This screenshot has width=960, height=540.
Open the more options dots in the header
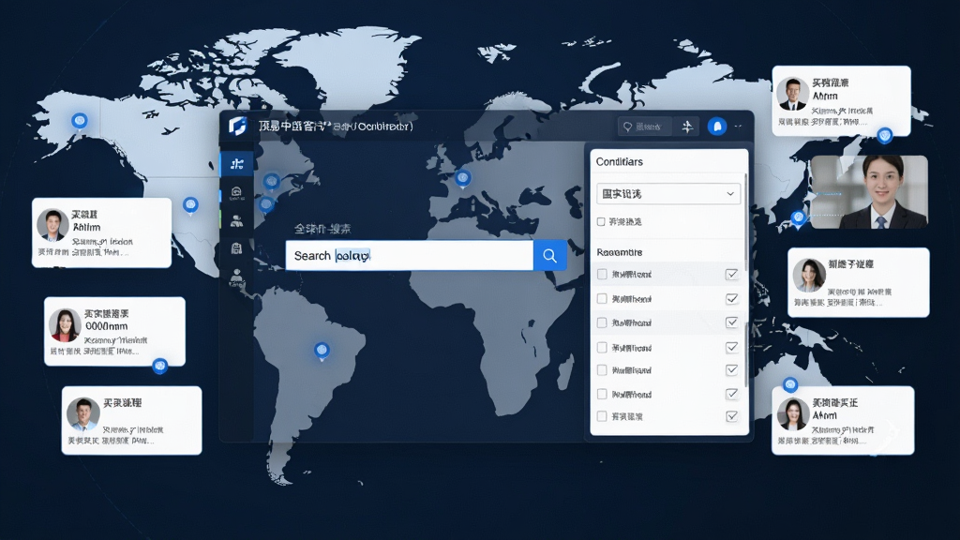tap(739, 127)
